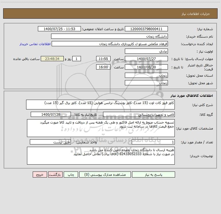Viewport: 221px width, 214px height.
Task: Click the شماره نیاز label
Action: 205,29
